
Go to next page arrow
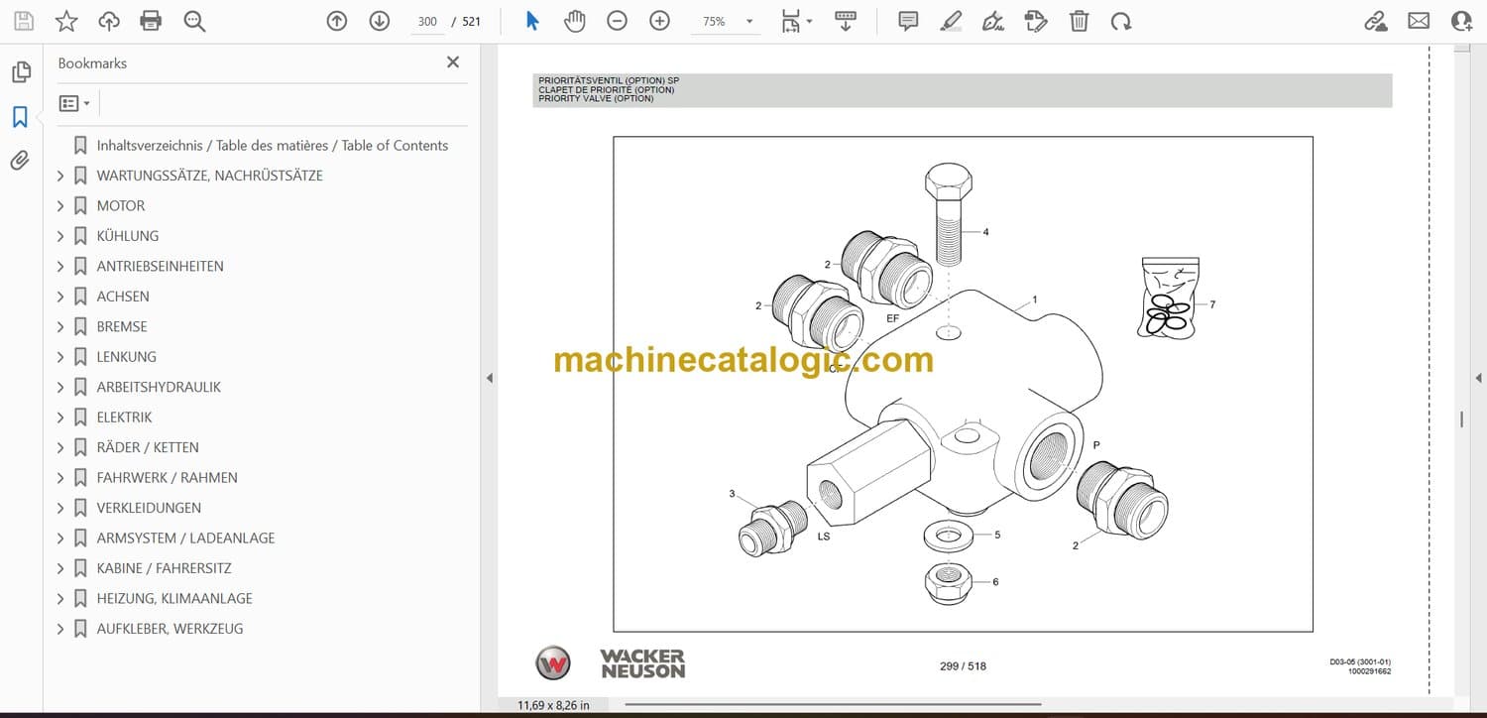pyautogui.click(x=379, y=21)
